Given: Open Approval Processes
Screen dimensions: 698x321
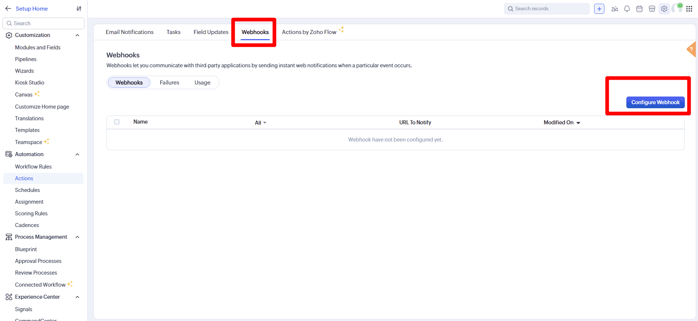Looking at the screenshot, I should 38,261.
